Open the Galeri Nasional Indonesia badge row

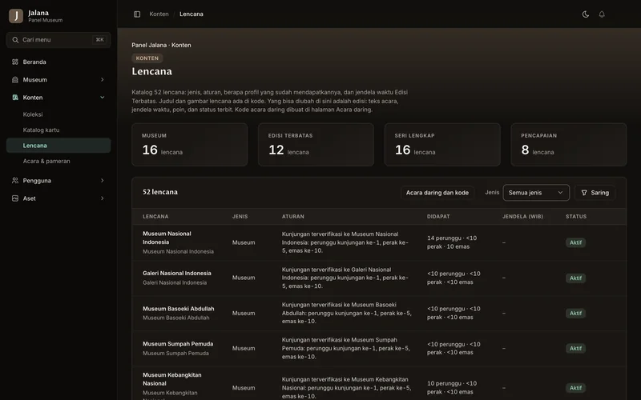pyautogui.click(x=379, y=278)
